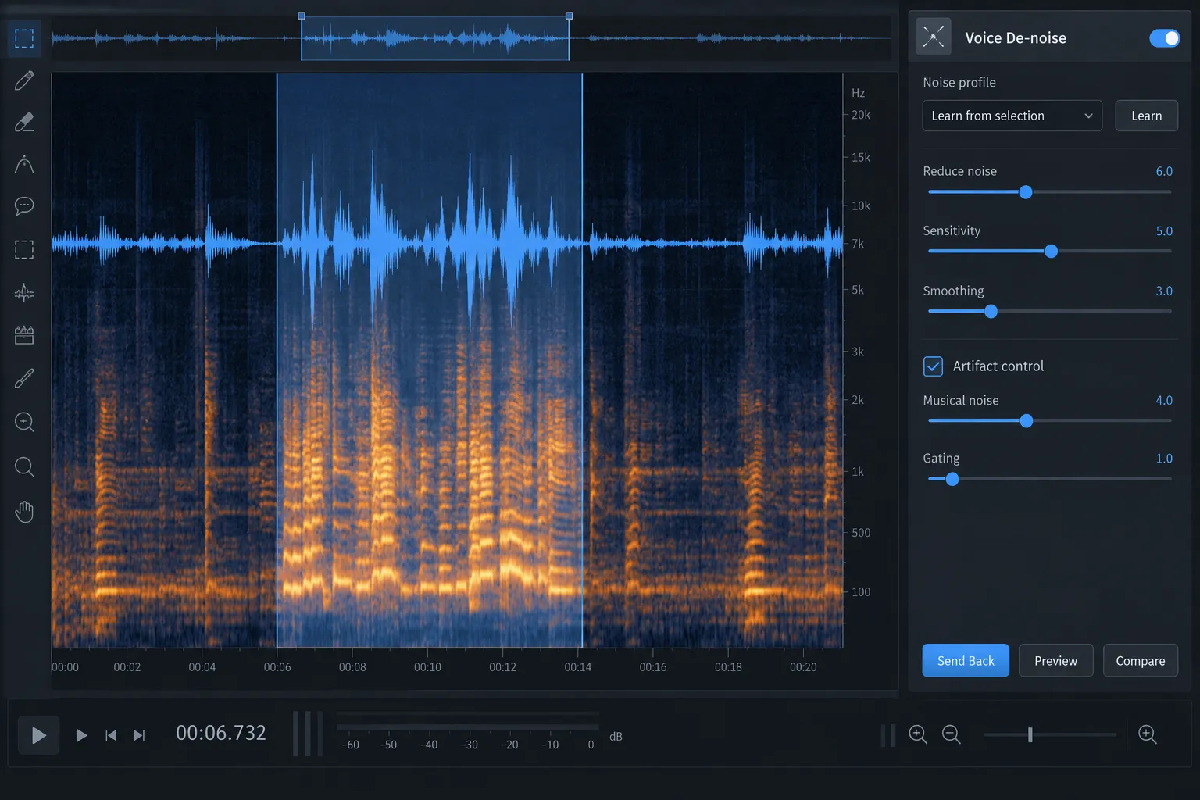Image resolution: width=1200 pixels, height=800 pixels.
Task: Click the Noise profile label
Action: (x=959, y=83)
